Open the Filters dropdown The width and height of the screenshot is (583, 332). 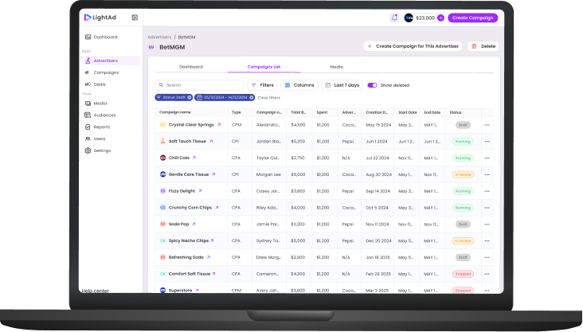[262, 85]
